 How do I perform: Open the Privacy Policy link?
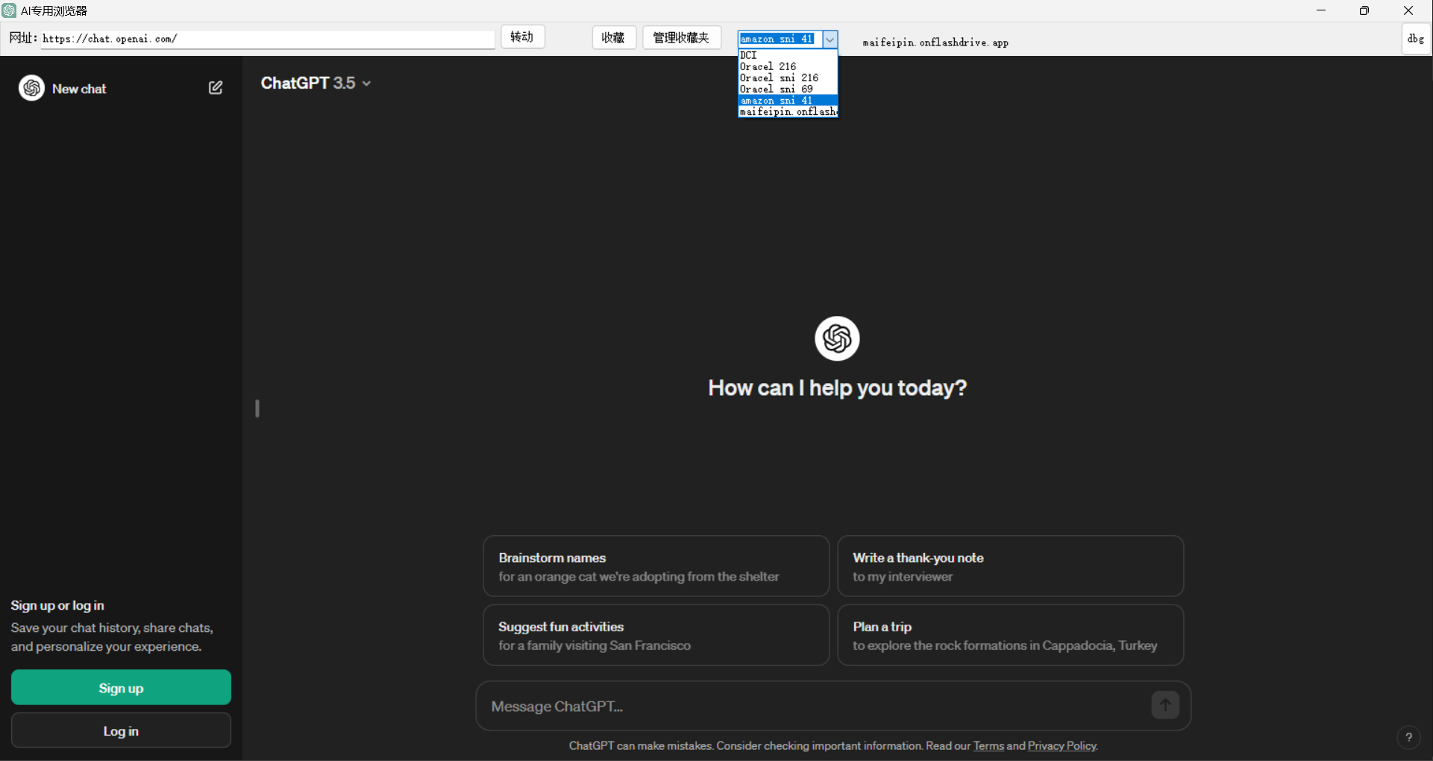[1062, 745]
